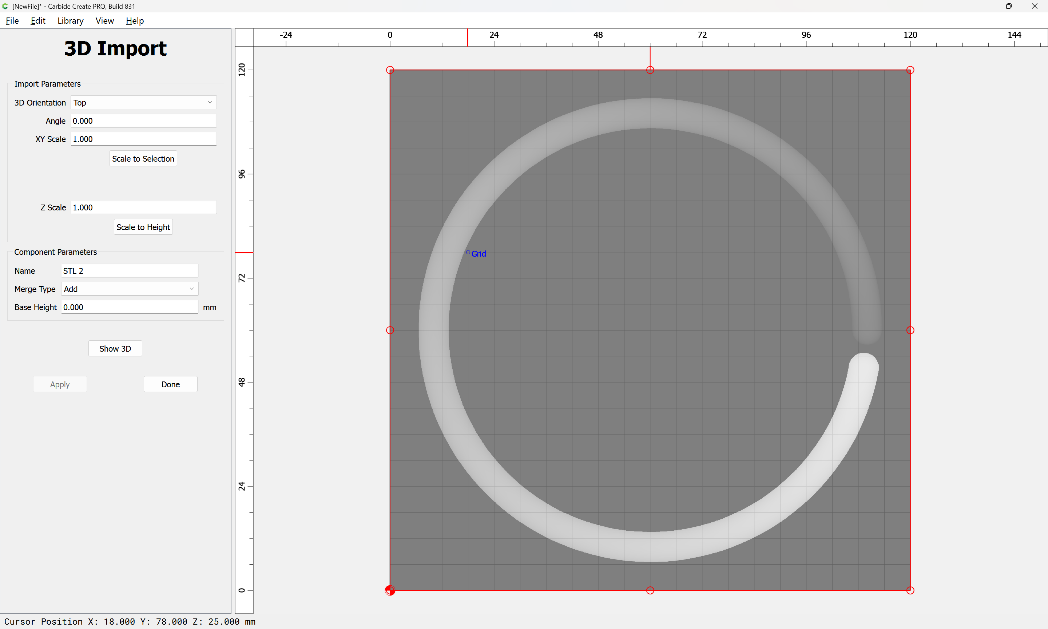Click the Carbide Create app icon in title bar
The image size is (1048, 629).
point(5,6)
